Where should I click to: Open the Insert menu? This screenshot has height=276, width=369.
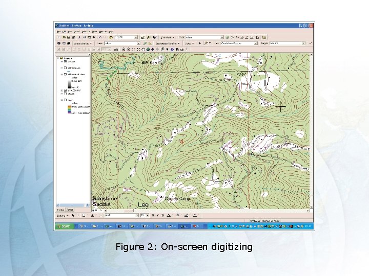pos(77,32)
